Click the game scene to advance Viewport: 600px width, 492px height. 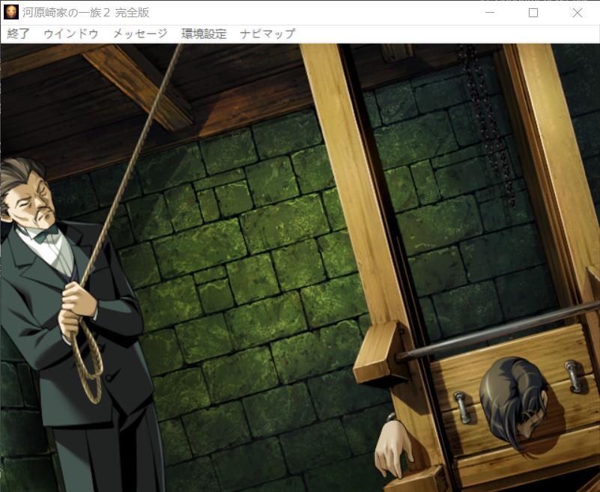[300, 267]
